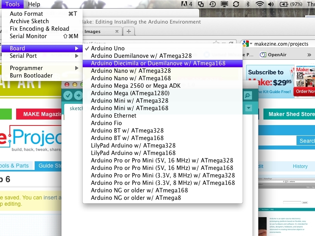Open the Arduino sketch tab dropdown arrow

click(x=248, y=108)
